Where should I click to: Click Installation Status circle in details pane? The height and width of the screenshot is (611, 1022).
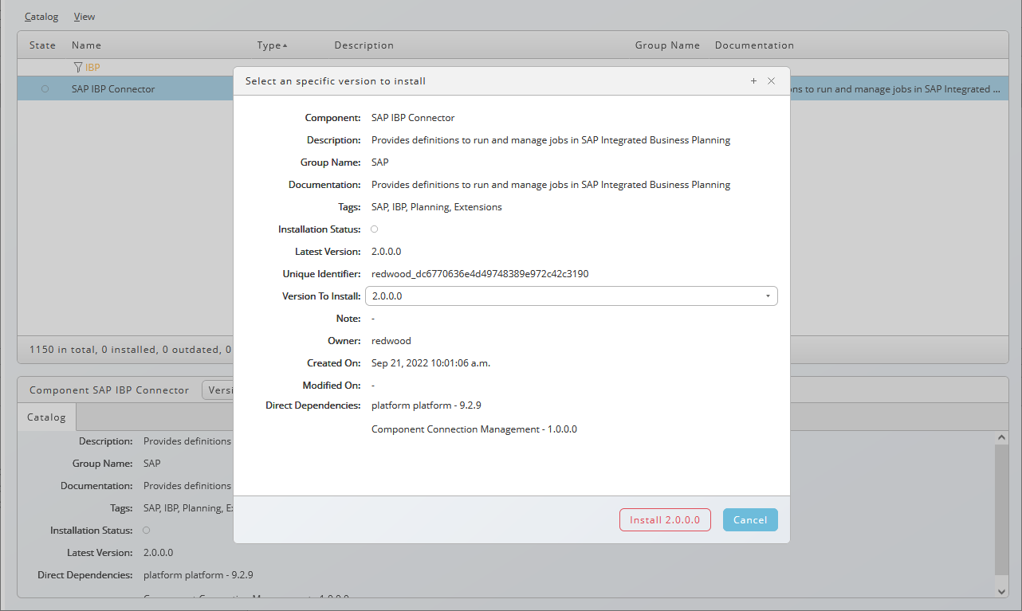(146, 531)
